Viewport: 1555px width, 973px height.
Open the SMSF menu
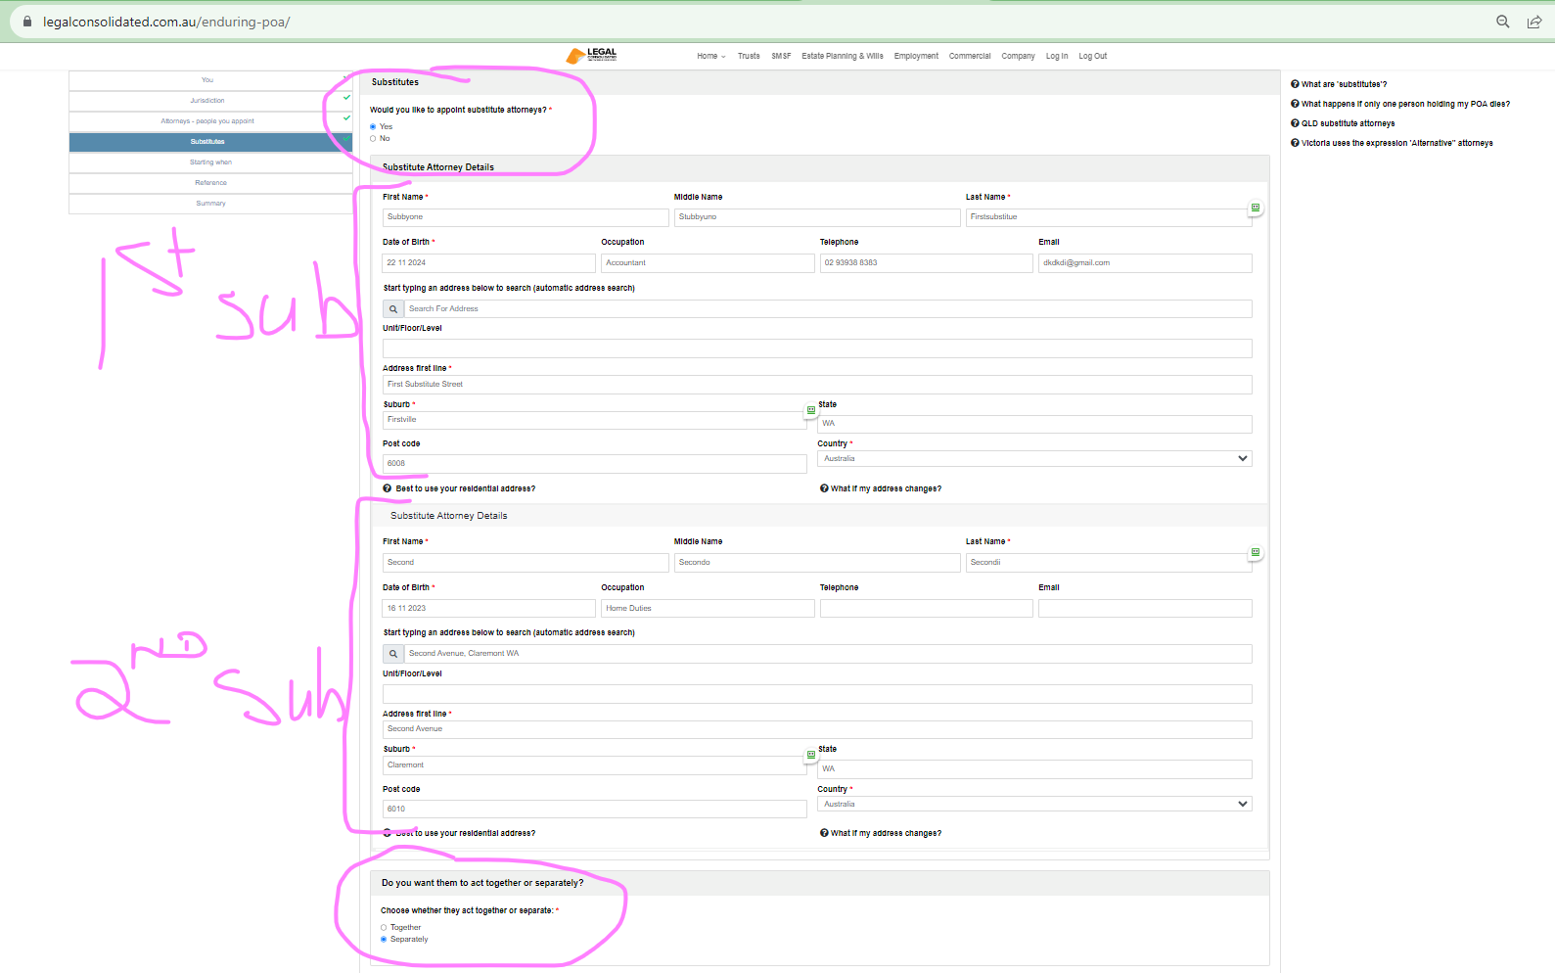(x=781, y=56)
